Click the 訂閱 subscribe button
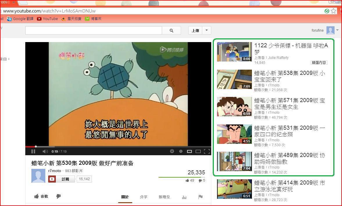This screenshot has width=342, height=206. point(62,179)
